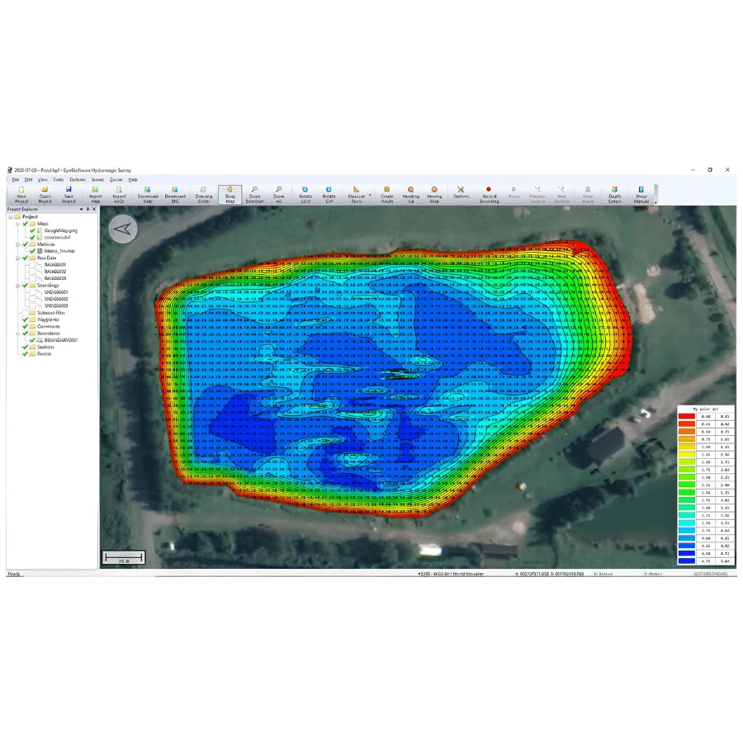Toggle the Waypoints checkbox
743x743 pixels.
[x=26, y=319]
